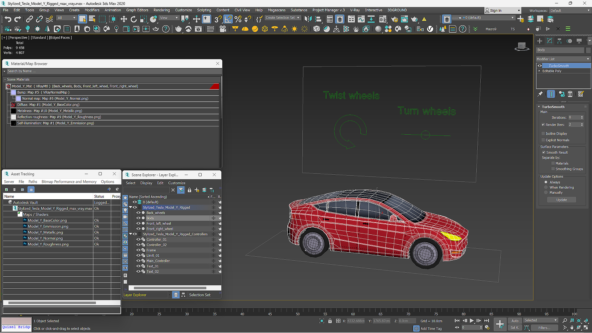Activate the Select Object tool
The image size is (592, 333).
pos(82,19)
